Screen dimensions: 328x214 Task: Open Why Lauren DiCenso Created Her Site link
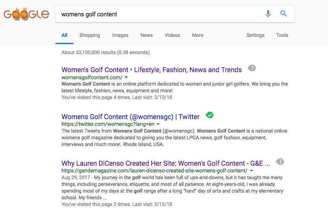165,163
